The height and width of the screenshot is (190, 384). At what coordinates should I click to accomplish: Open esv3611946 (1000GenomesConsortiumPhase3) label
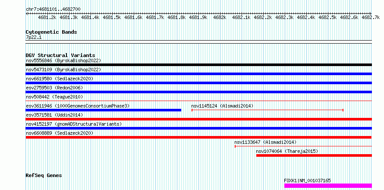(x=78, y=106)
